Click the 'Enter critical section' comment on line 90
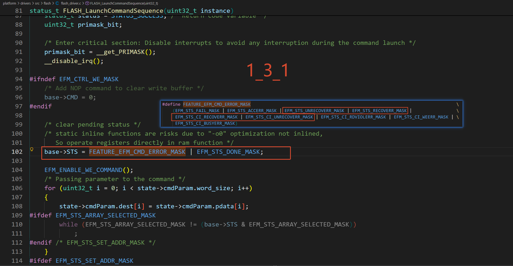The width and height of the screenshot is (513, 266). pos(230,43)
